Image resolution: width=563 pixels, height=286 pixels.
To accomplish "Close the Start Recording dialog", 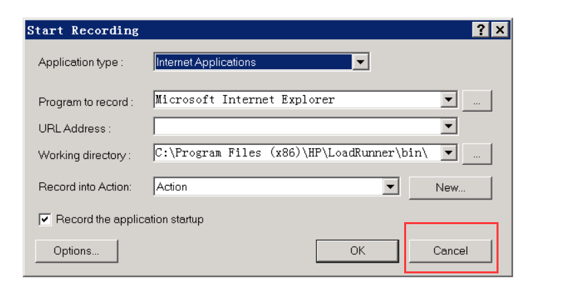I will click(x=499, y=30).
